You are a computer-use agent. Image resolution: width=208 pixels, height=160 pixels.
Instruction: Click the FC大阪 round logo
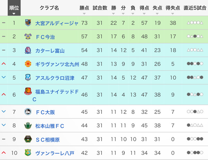[x=28, y=112]
